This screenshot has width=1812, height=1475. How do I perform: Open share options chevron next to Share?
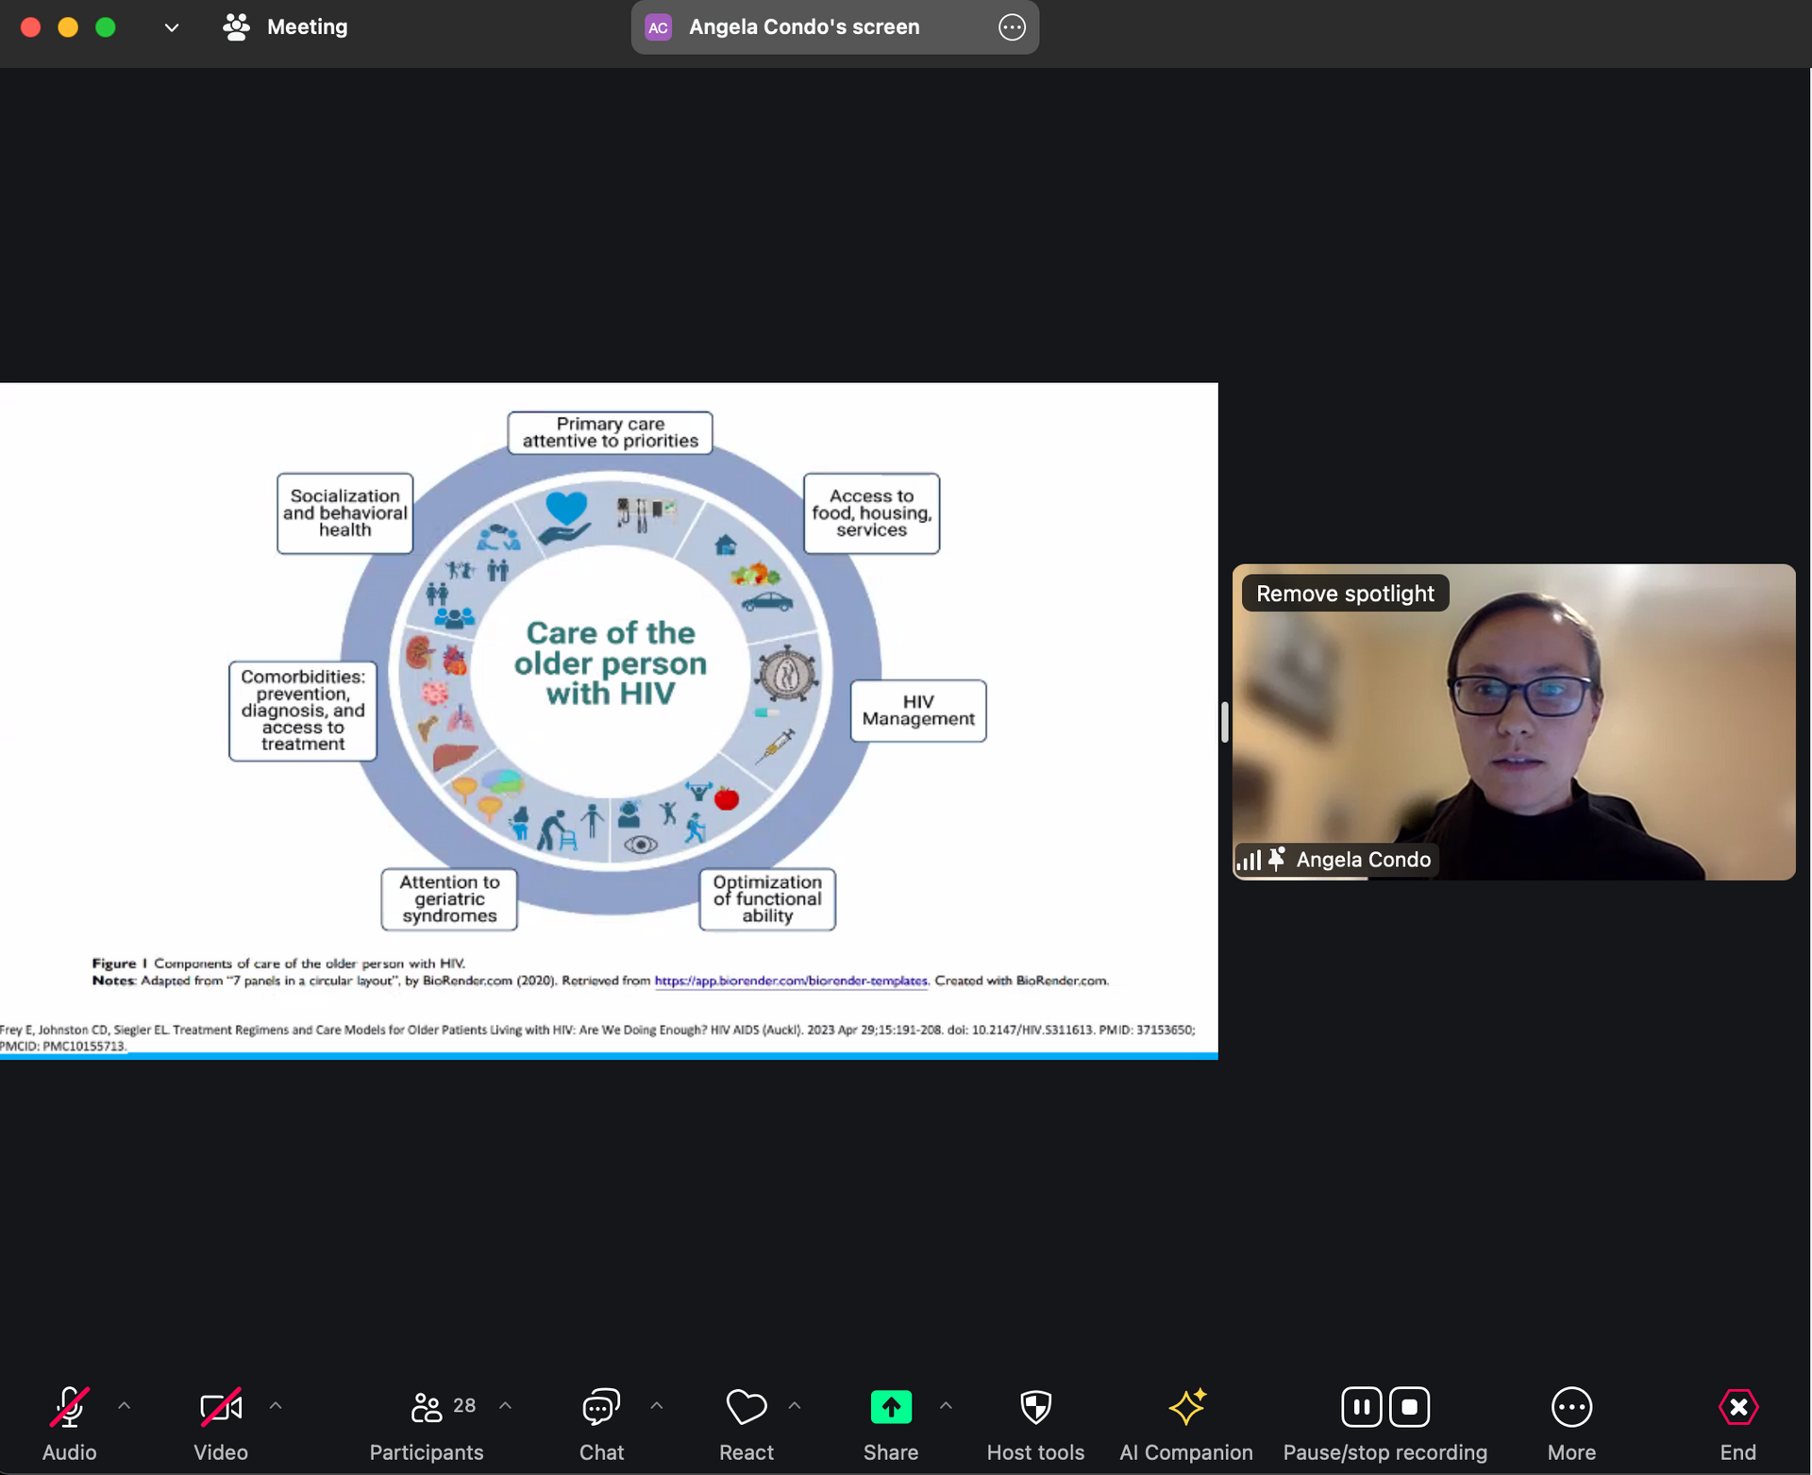(946, 1405)
